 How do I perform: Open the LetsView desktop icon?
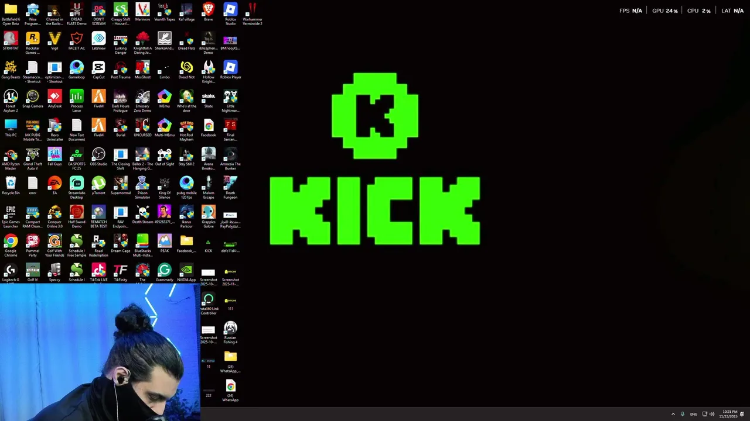pyautogui.click(x=98, y=42)
